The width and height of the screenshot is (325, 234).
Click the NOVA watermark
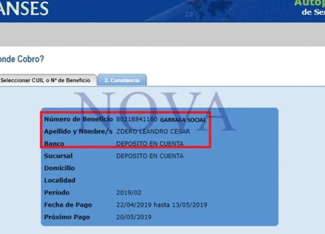(155, 112)
